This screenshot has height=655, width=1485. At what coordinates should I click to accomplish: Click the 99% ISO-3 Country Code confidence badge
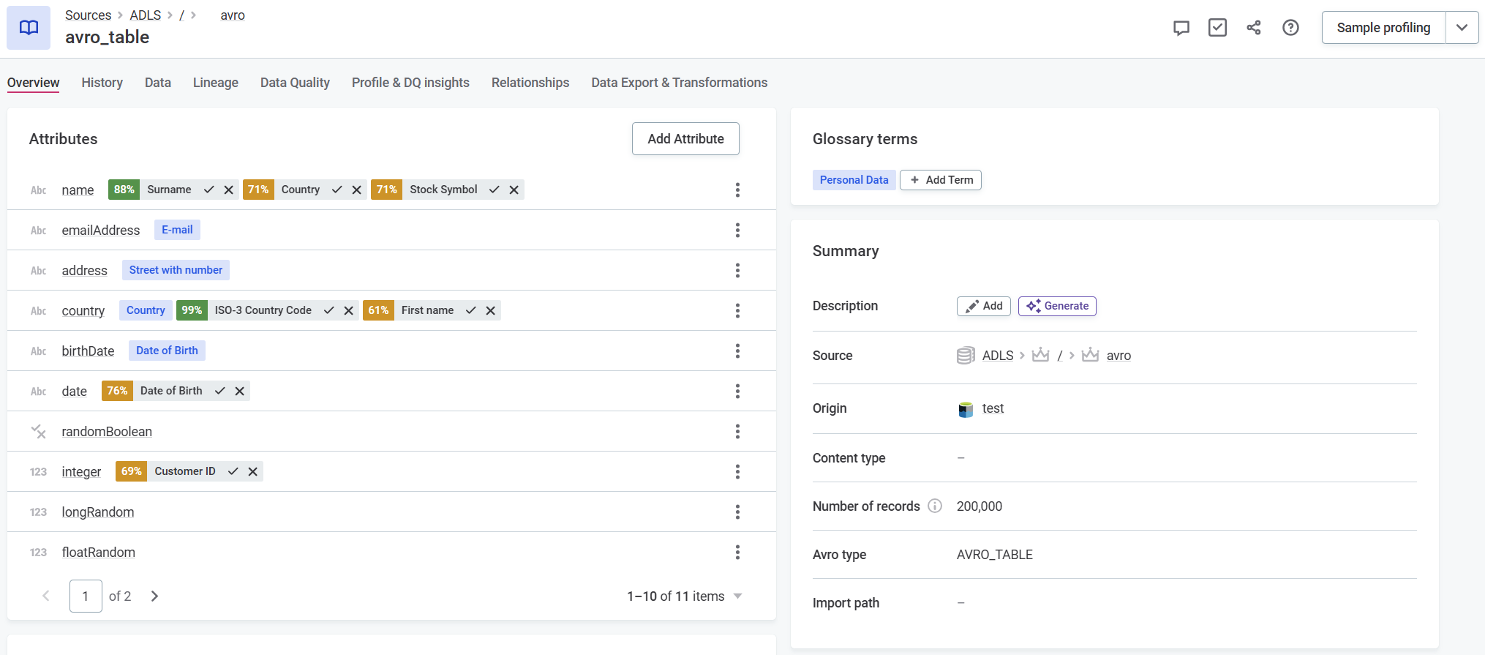192,310
